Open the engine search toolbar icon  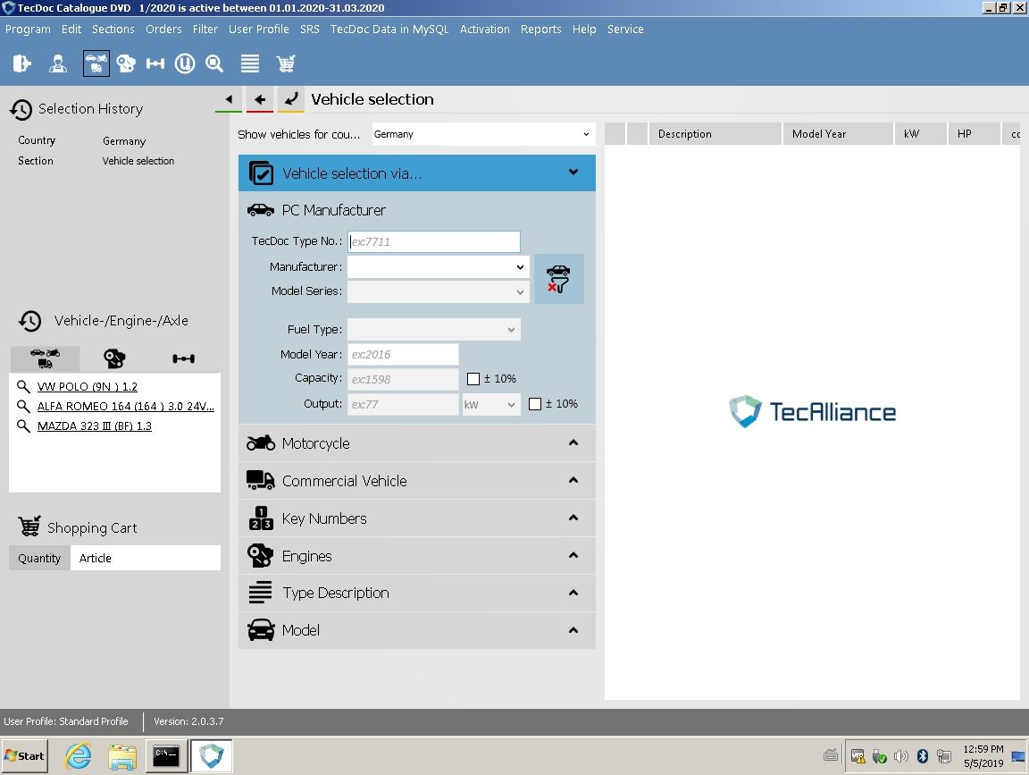point(125,63)
